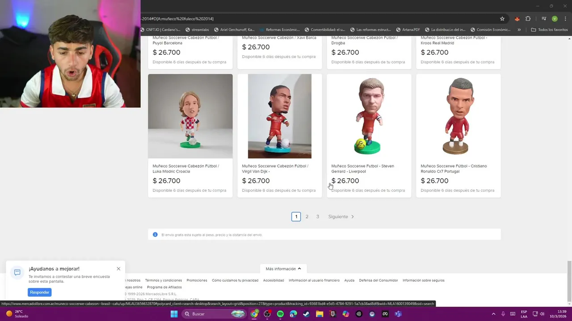This screenshot has width=572, height=321.
Task: Open the Artana.PDF bookmark
Action: point(408,30)
